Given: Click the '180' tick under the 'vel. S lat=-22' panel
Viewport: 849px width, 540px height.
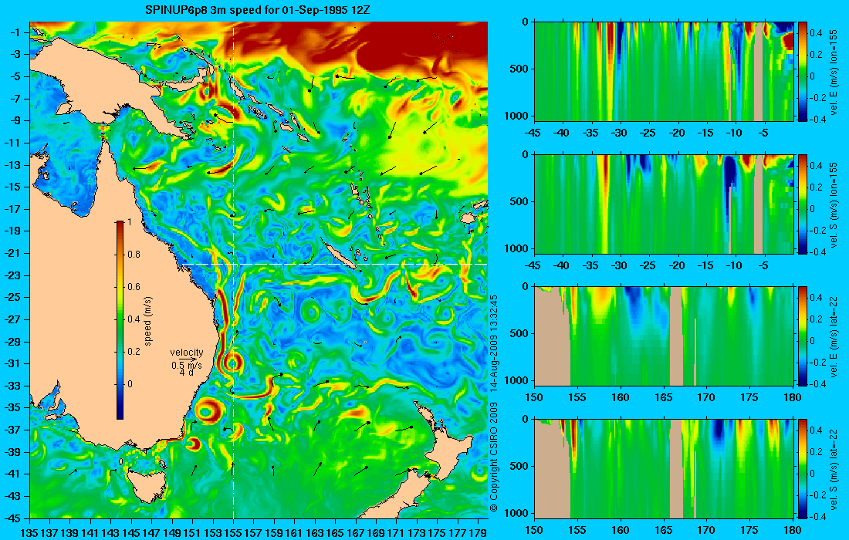Looking at the screenshot, I should tap(793, 530).
